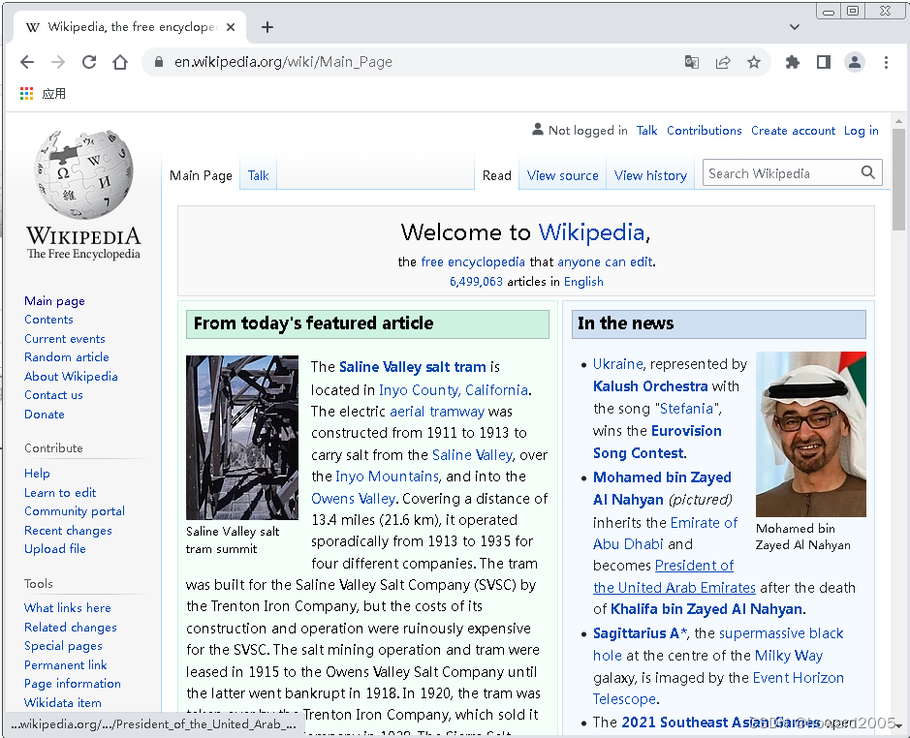Open the browser home page icon
Image resolution: width=910 pixels, height=738 pixels.
(120, 62)
